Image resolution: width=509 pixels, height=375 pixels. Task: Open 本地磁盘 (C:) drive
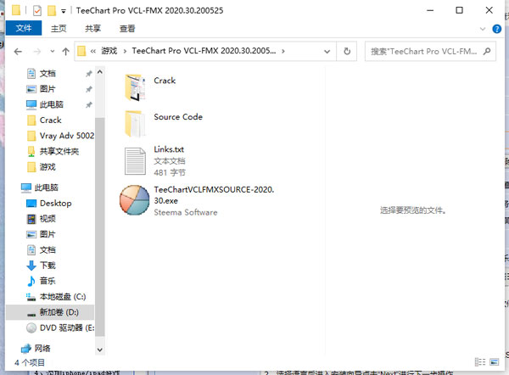pyautogui.click(x=62, y=297)
